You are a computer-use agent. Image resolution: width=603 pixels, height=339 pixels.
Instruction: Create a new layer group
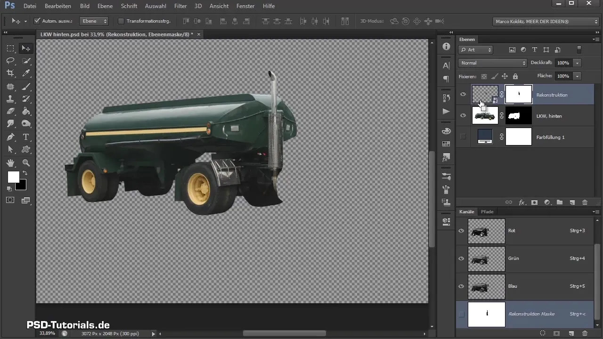[x=560, y=202]
